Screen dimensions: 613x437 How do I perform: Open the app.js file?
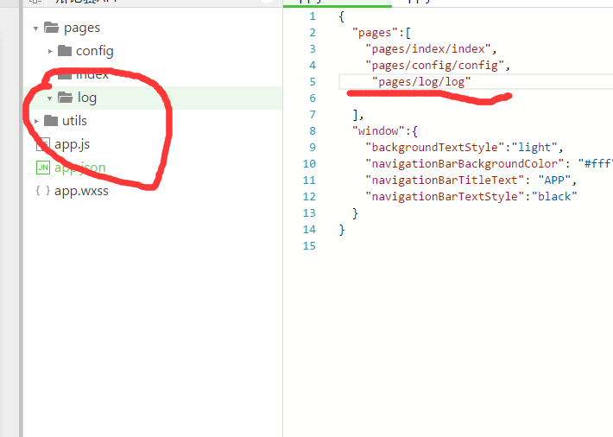(72, 144)
